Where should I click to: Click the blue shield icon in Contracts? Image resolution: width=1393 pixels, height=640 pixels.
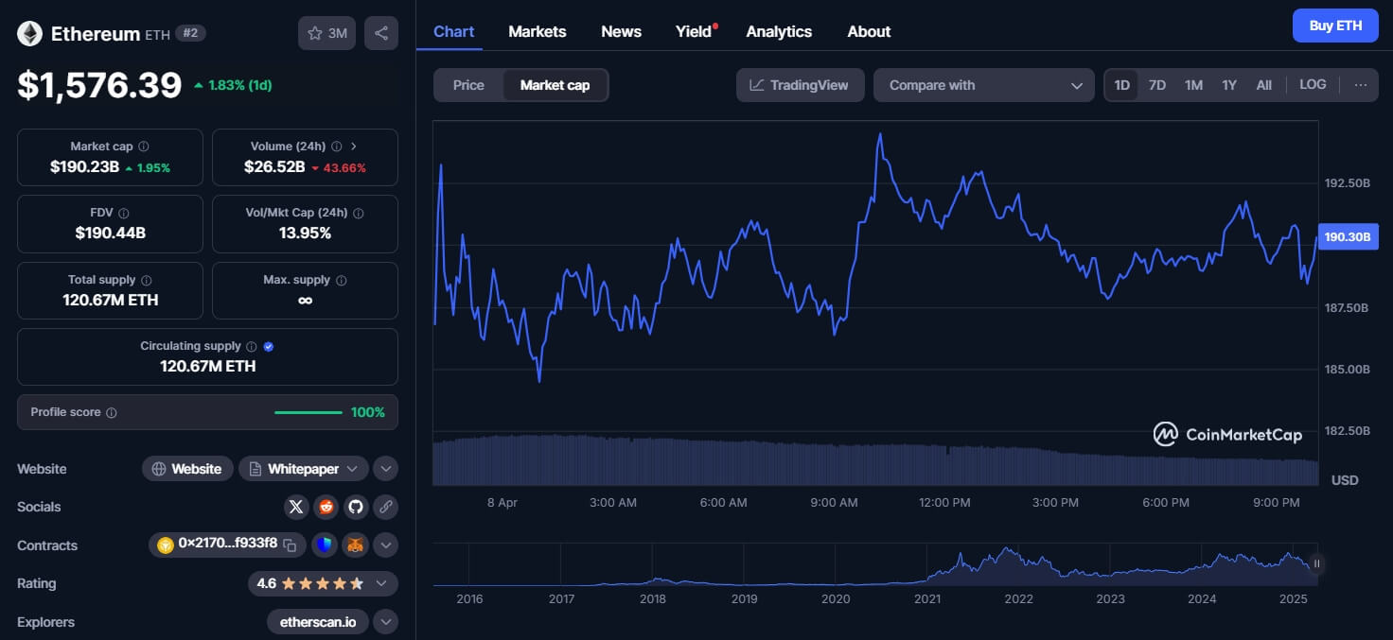(325, 545)
